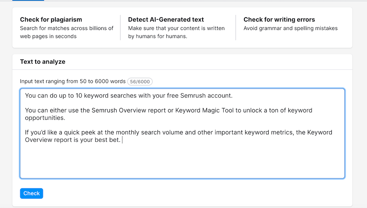Click the Text to analyze panel title

pos(43,62)
